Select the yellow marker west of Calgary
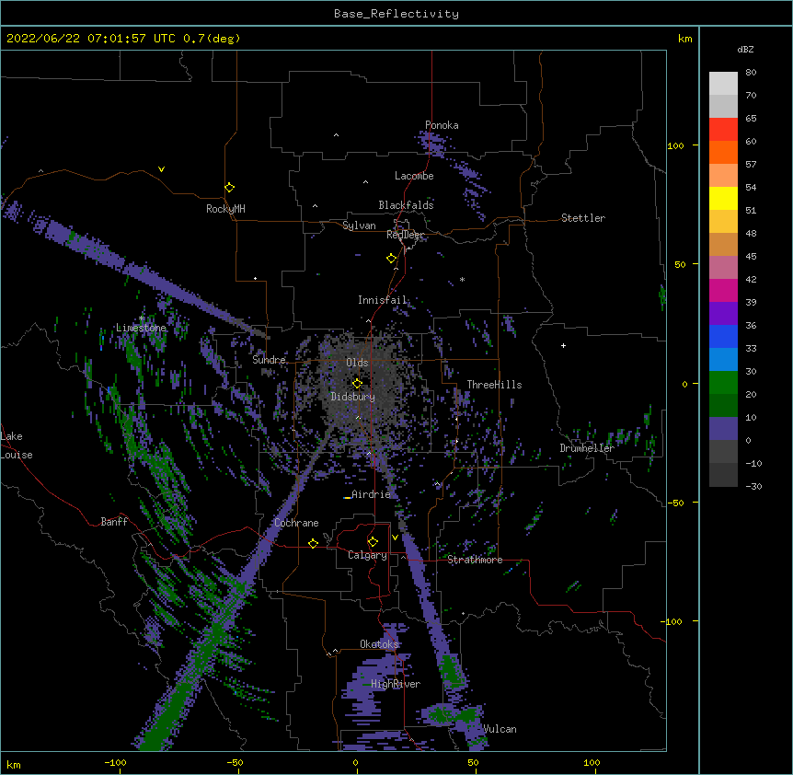Screen dimensions: 793x775 coord(313,543)
